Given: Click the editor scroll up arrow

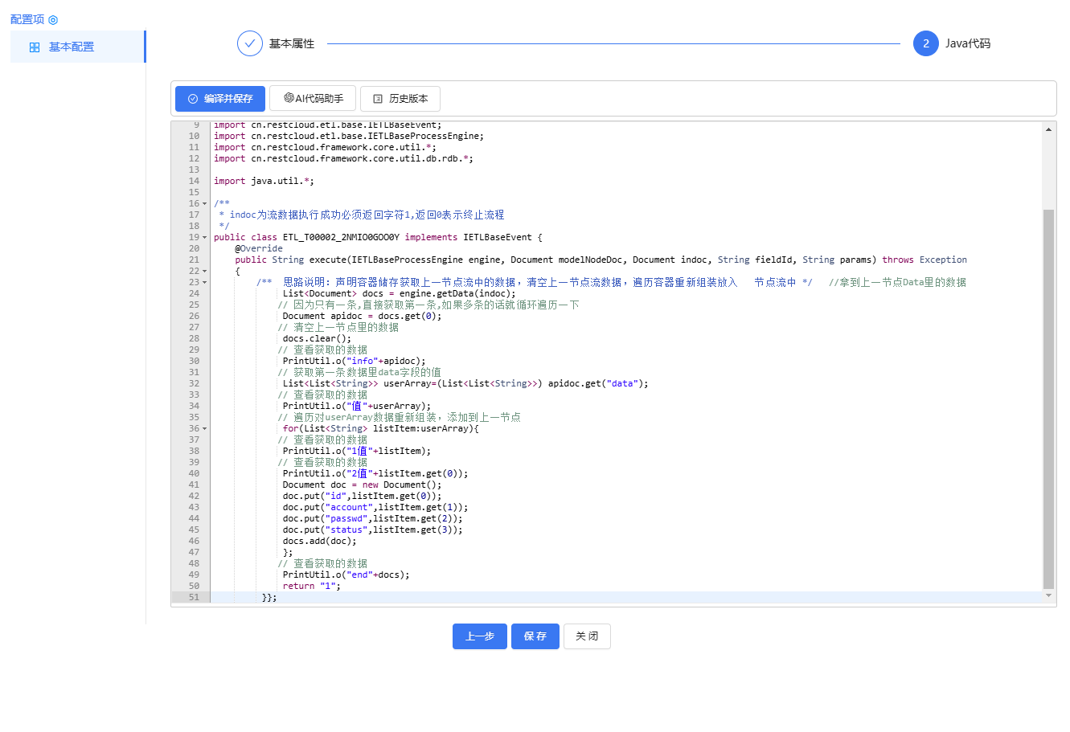Looking at the screenshot, I should click(1048, 129).
